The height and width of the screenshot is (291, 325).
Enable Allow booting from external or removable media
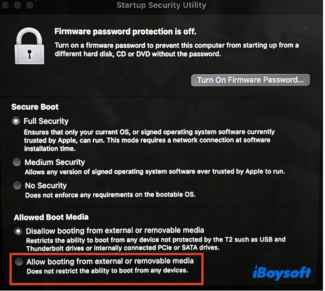coord(18,262)
